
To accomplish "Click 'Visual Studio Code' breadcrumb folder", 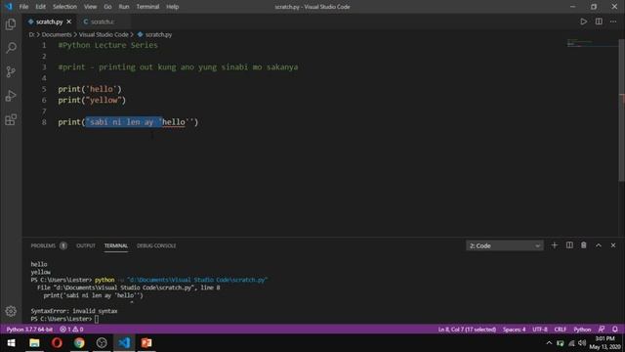I will (x=104, y=35).
